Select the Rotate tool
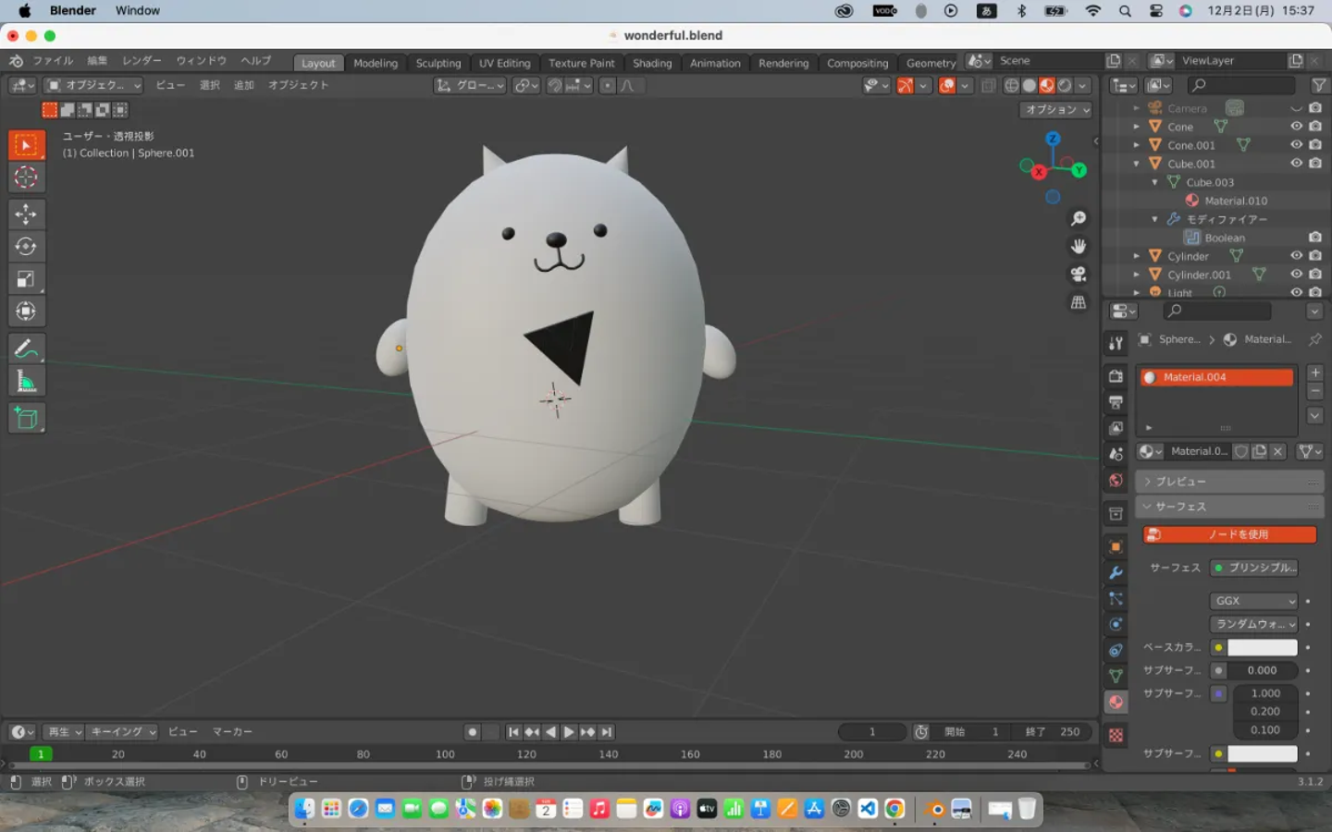Screen dimensions: 1332x832 point(26,247)
